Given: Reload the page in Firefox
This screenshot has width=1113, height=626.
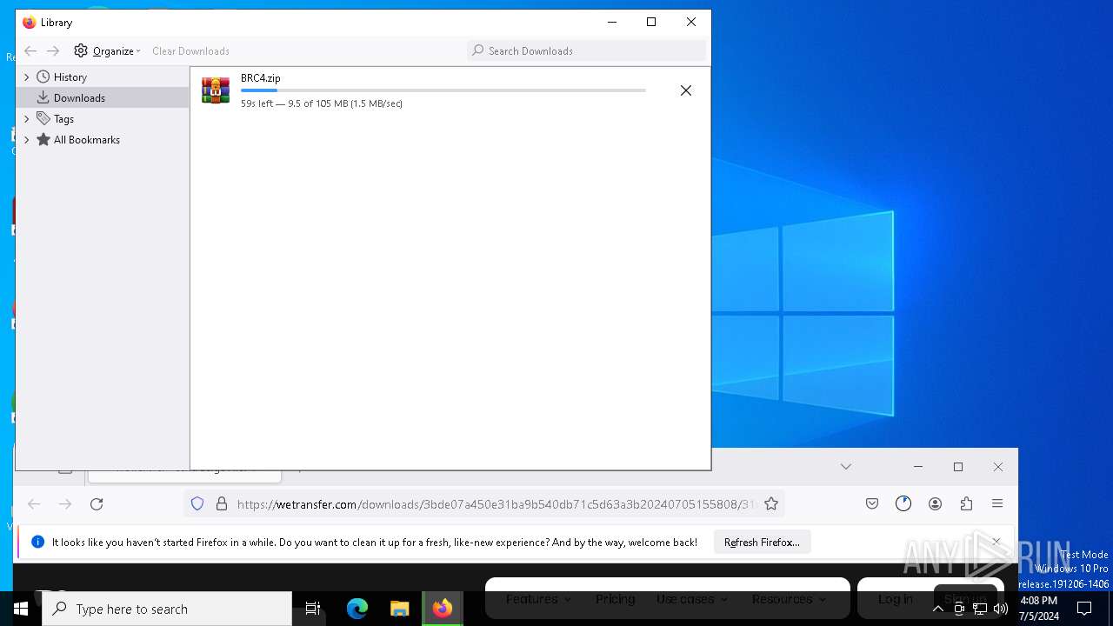Looking at the screenshot, I should point(97,503).
